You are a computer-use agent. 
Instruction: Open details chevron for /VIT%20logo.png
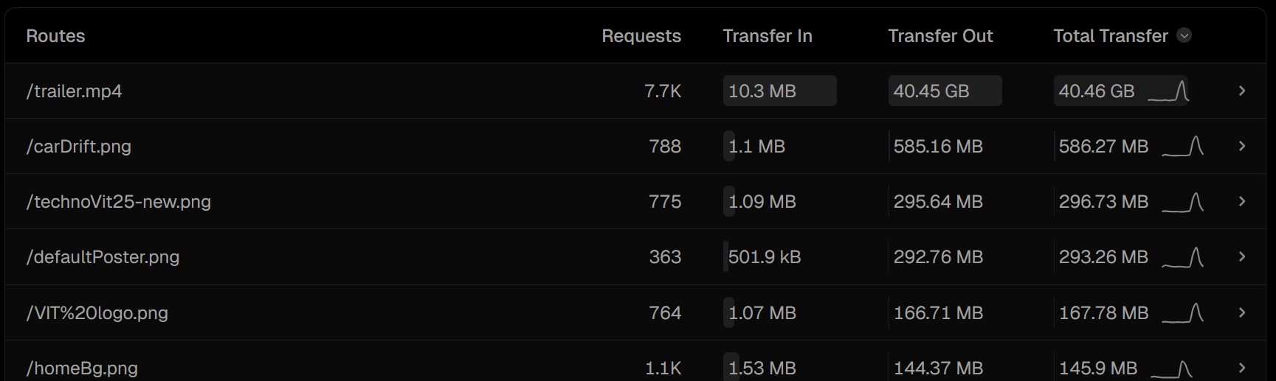[x=1242, y=312]
